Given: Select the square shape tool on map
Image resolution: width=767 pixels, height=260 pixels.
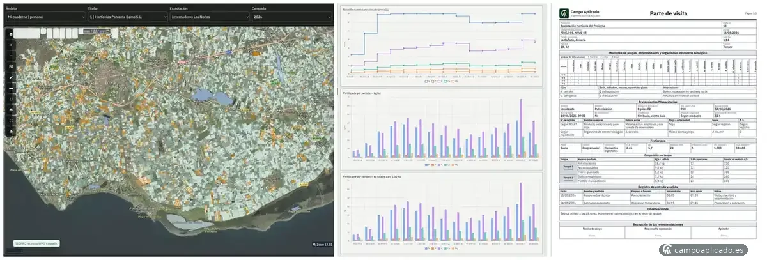Looking at the screenshot, I should pos(11,99).
